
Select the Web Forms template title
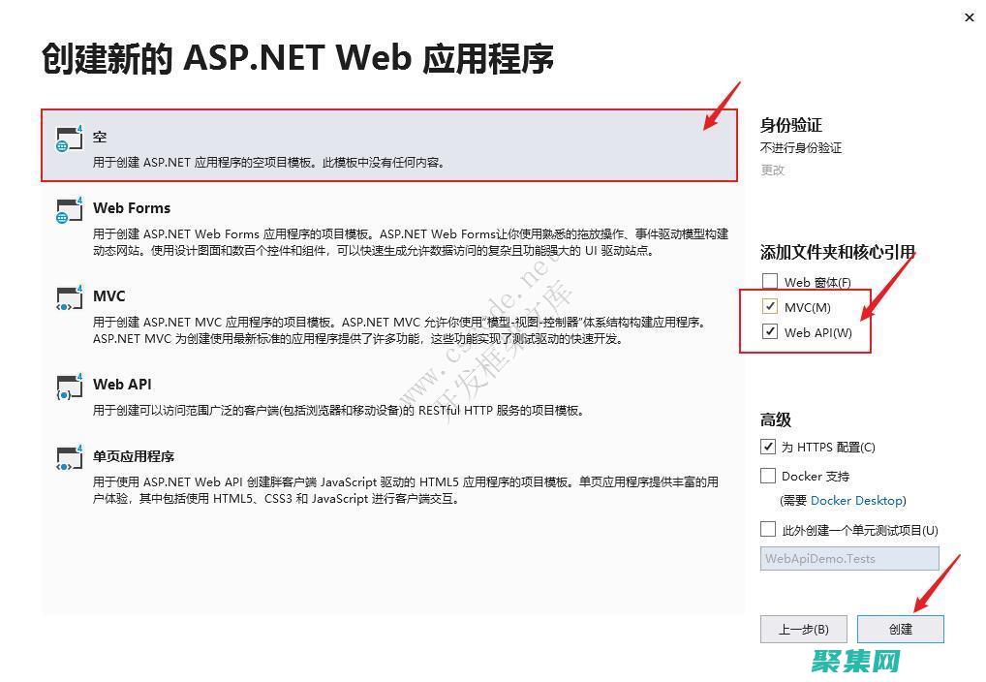point(132,208)
